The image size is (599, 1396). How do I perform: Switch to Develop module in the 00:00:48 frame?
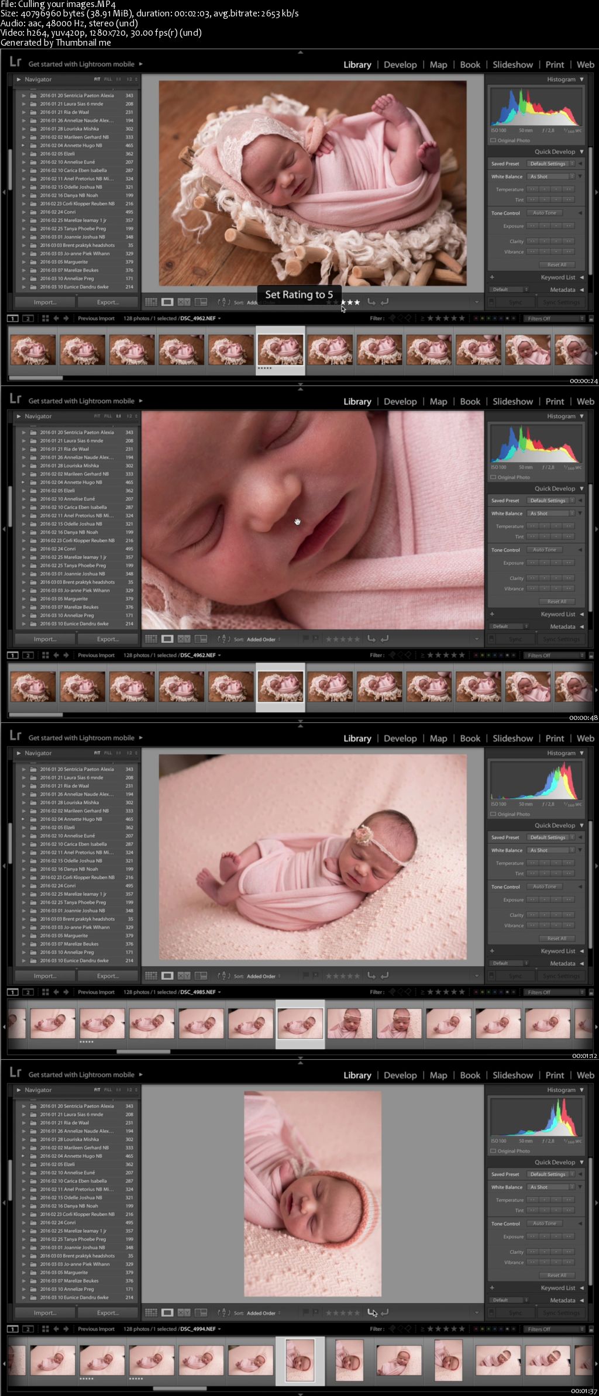(400, 402)
